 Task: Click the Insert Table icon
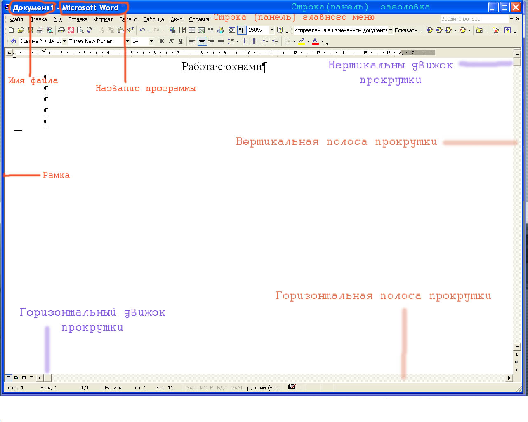tap(192, 30)
